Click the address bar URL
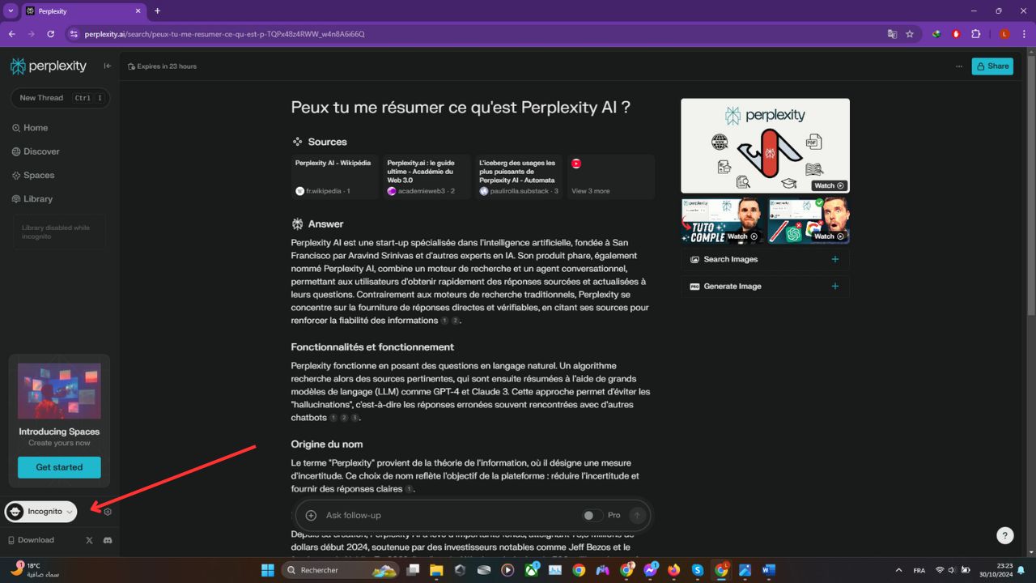This screenshot has height=583, width=1036. point(224,34)
